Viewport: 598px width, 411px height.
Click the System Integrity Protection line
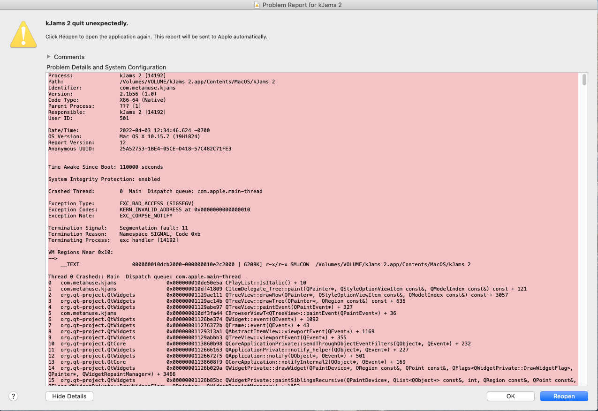click(104, 179)
